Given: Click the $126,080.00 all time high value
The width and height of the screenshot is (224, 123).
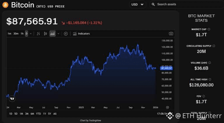Looking at the screenshot, I should coord(201,85).
